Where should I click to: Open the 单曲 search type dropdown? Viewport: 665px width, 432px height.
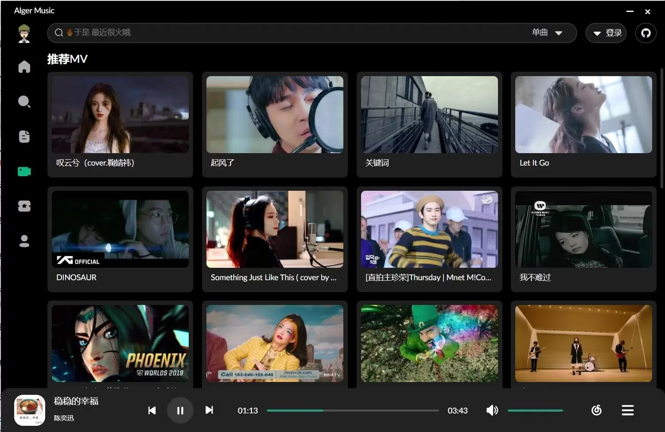pyautogui.click(x=547, y=33)
